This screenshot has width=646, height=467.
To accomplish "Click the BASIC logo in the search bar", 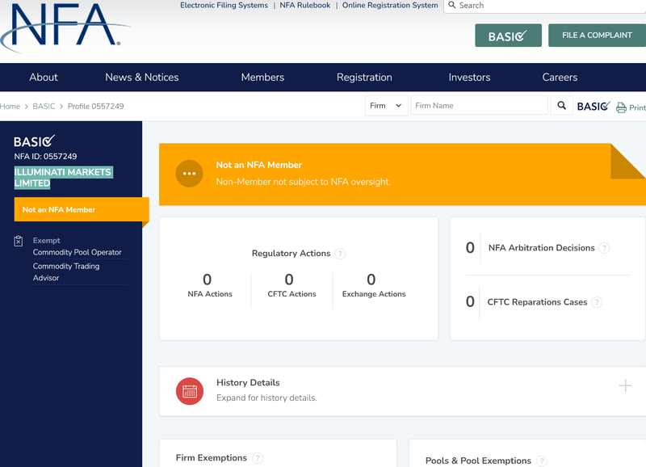I will point(594,107).
